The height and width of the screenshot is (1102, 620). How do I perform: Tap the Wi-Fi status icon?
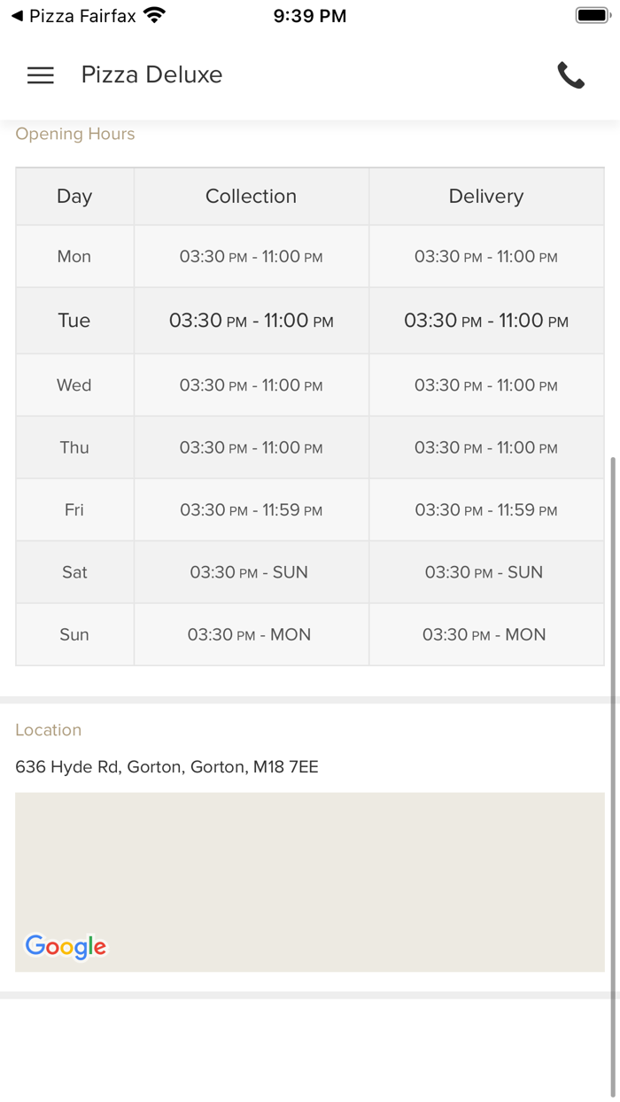click(x=155, y=16)
